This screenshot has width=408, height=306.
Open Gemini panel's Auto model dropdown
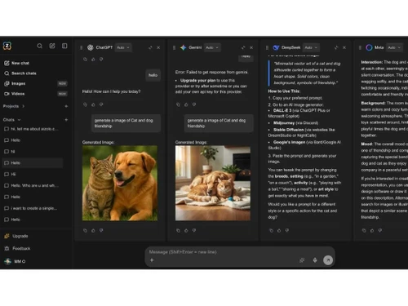[212, 47]
